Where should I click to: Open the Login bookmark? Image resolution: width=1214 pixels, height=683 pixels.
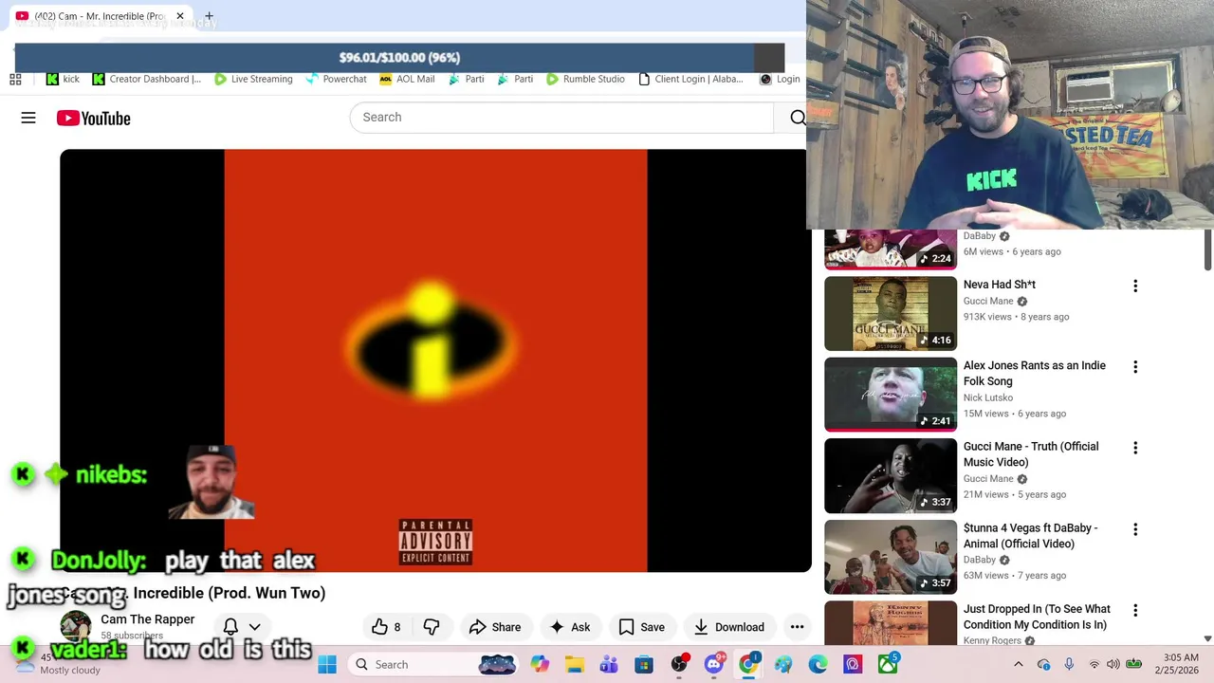click(779, 80)
